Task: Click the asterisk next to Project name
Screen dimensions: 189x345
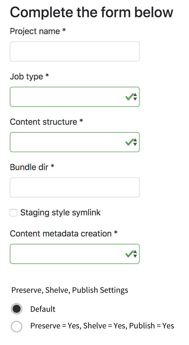Action: [x=64, y=31]
